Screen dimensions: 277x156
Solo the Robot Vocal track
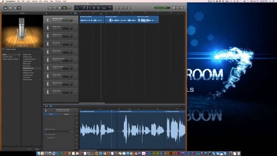coord(56,93)
